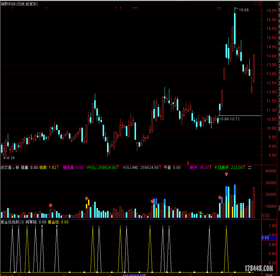Click the magenta 换手: 38.37 readout
The image size is (280, 276).
point(199,168)
